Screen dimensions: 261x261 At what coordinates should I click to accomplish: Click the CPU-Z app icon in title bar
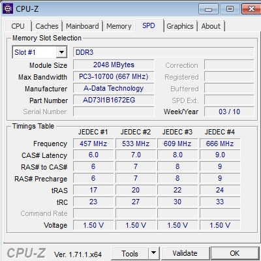pos(7,8)
